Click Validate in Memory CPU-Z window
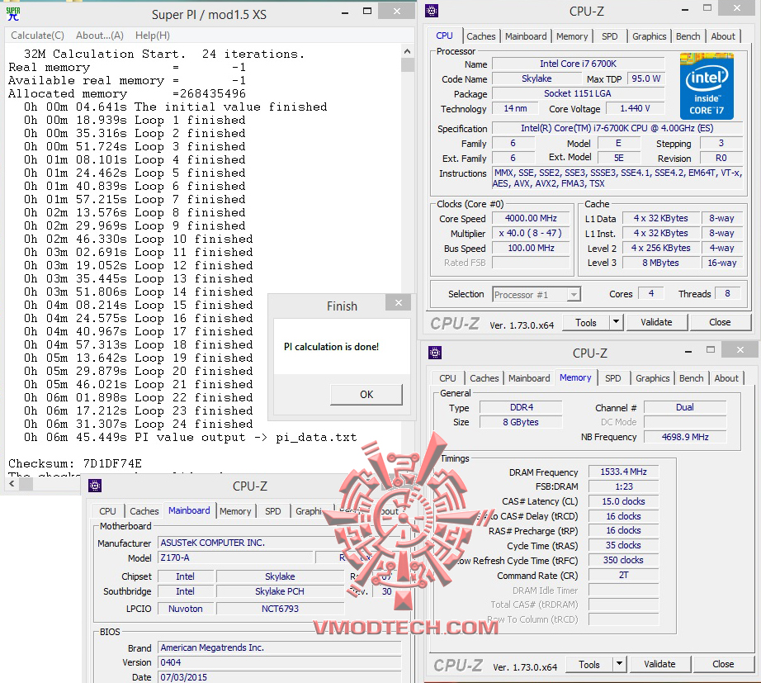761x683 pixels. (659, 665)
